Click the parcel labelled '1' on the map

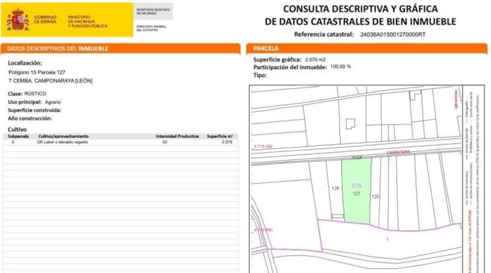(387, 239)
